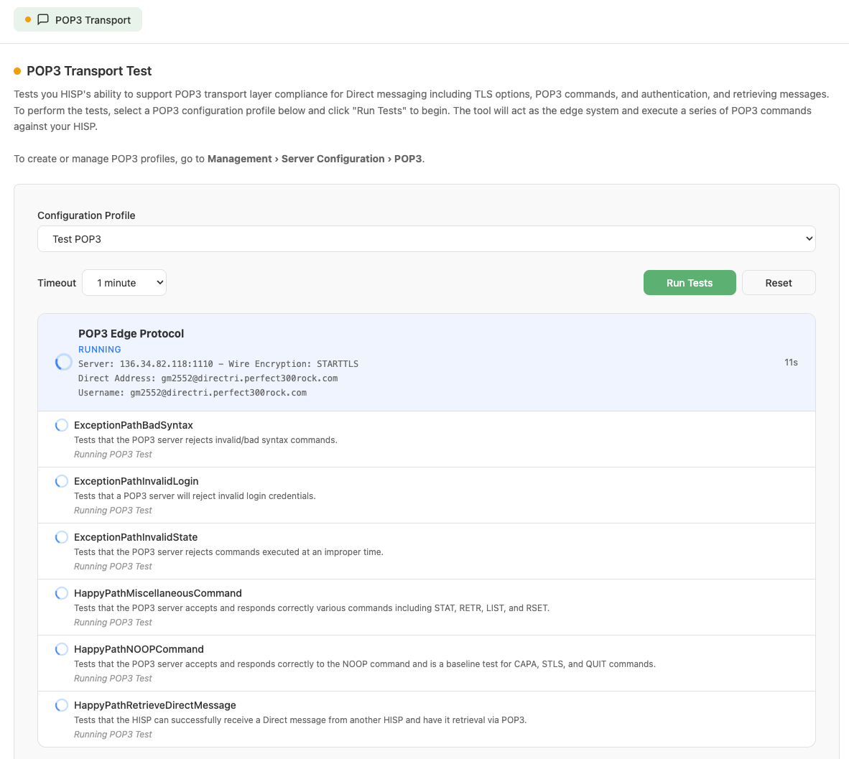Click the Configuration Profile label
Image resolution: width=849 pixels, height=759 pixels.
[x=86, y=215]
